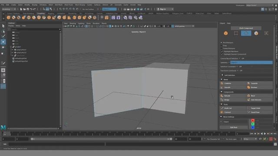Toggle Highlight Backfaces checkbox
The image size is (278, 156).
222,51
